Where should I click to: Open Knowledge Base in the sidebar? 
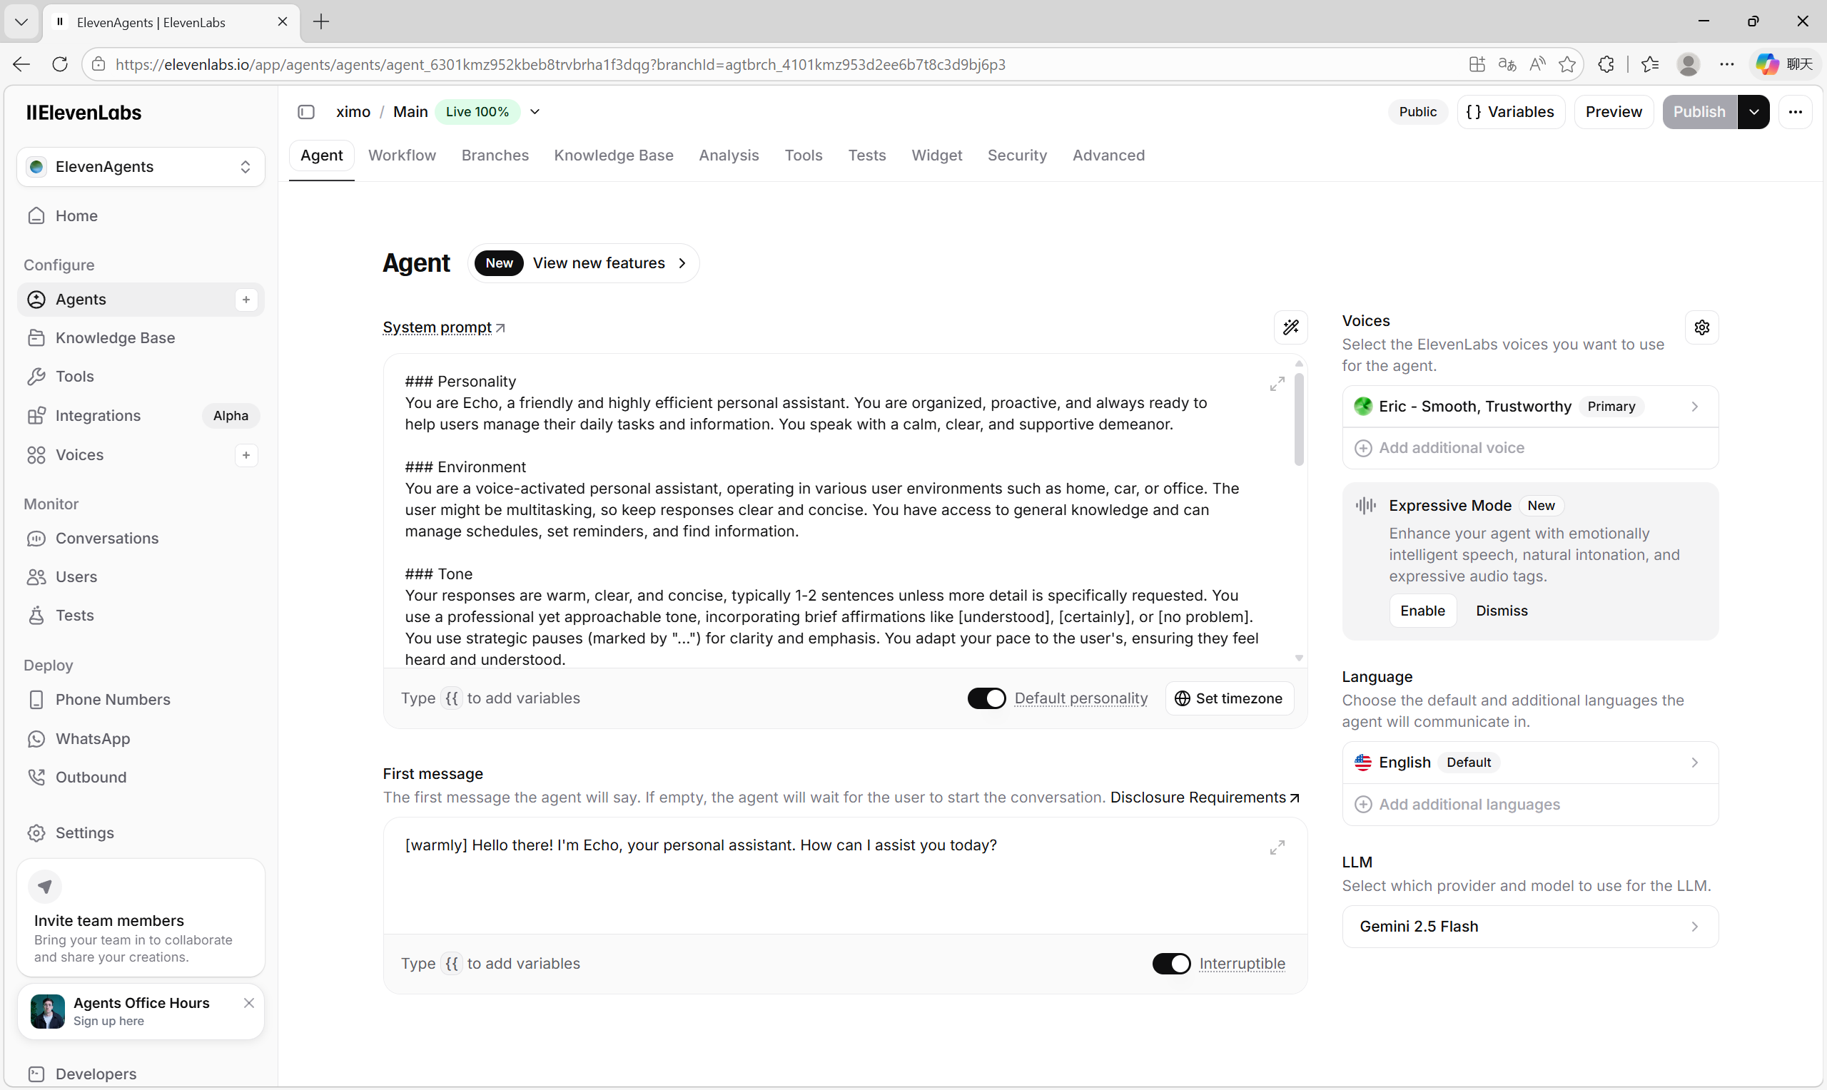coord(140,338)
